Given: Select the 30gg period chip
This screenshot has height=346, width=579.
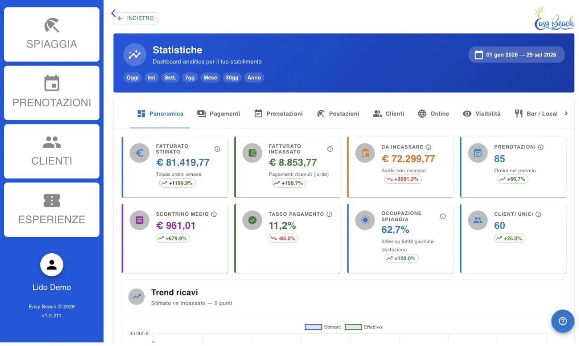Looking at the screenshot, I should pyautogui.click(x=232, y=78).
